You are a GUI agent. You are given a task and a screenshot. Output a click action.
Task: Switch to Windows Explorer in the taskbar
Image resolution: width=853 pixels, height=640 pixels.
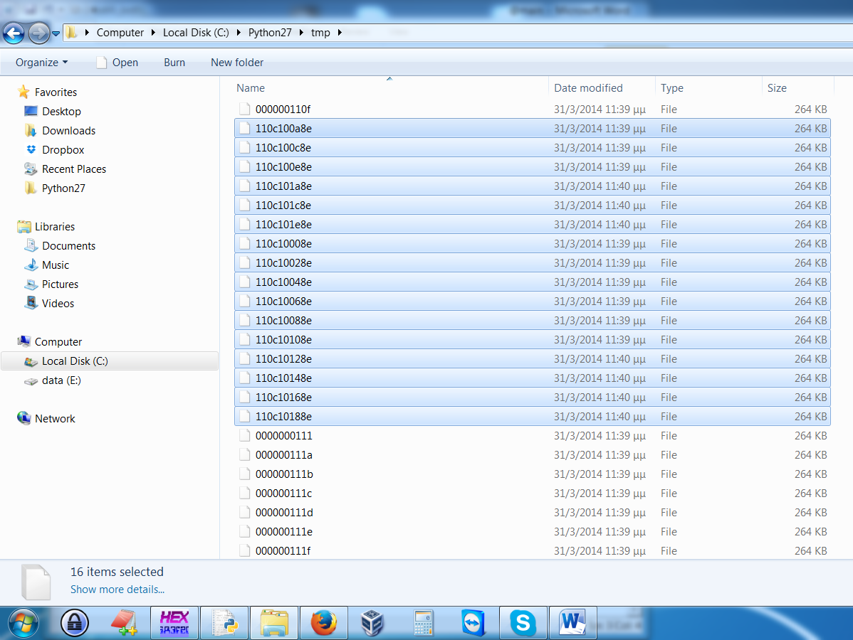point(274,623)
